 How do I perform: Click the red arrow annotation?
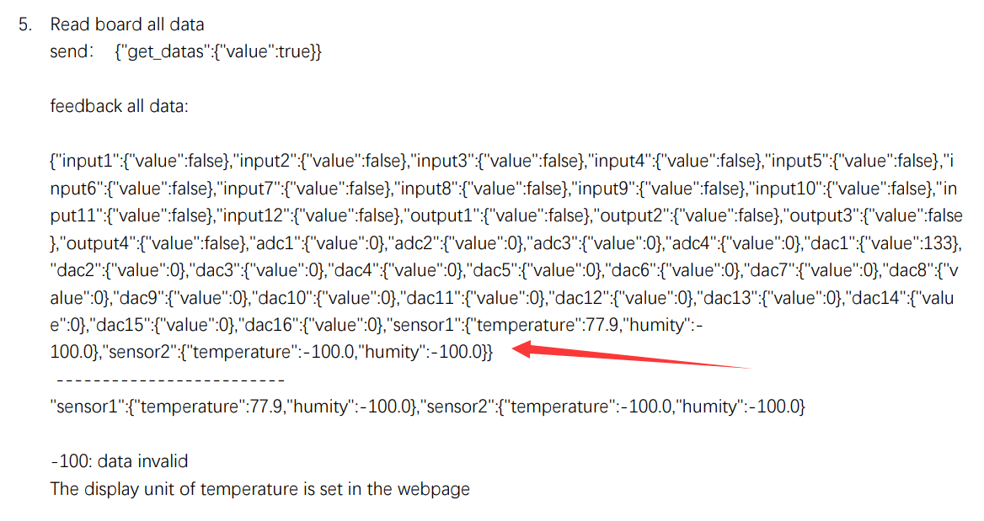[x=632, y=358]
